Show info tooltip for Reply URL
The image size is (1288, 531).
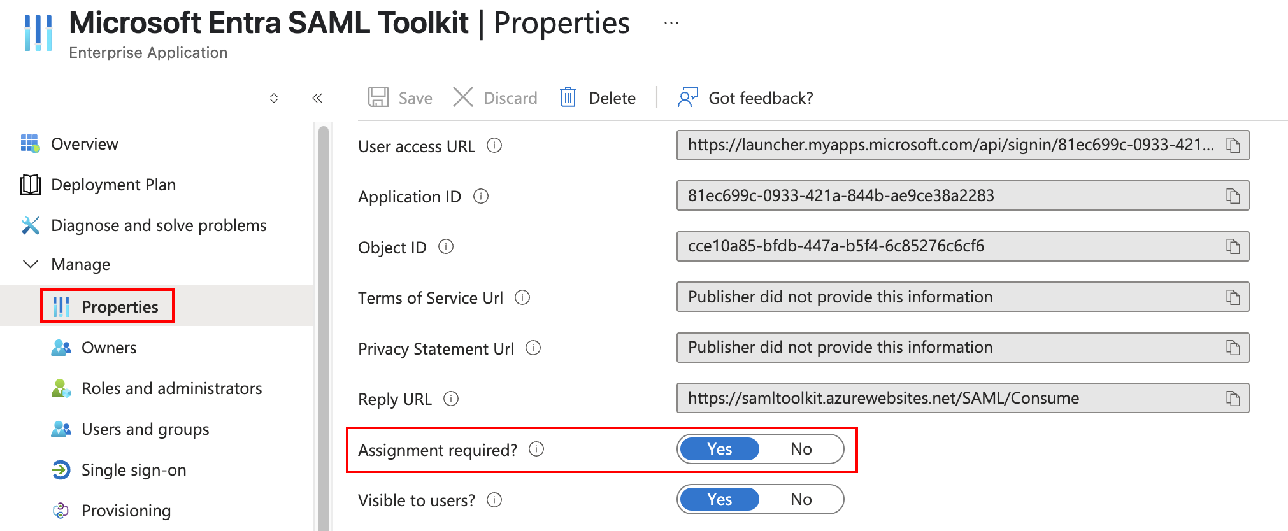tap(451, 399)
